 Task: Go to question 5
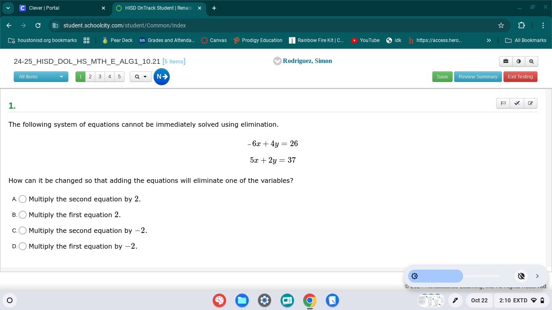tap(119, 77)
